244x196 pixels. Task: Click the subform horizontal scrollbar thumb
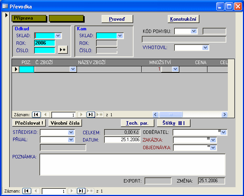click(171, 115)
